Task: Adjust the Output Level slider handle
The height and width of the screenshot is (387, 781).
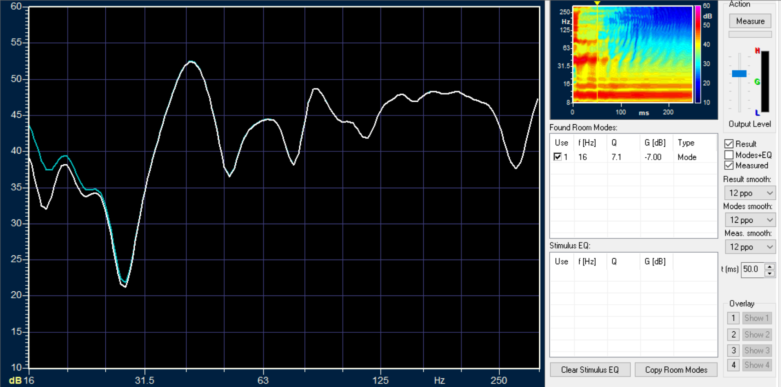Action: pyautogui.click(x=739, y=74)
